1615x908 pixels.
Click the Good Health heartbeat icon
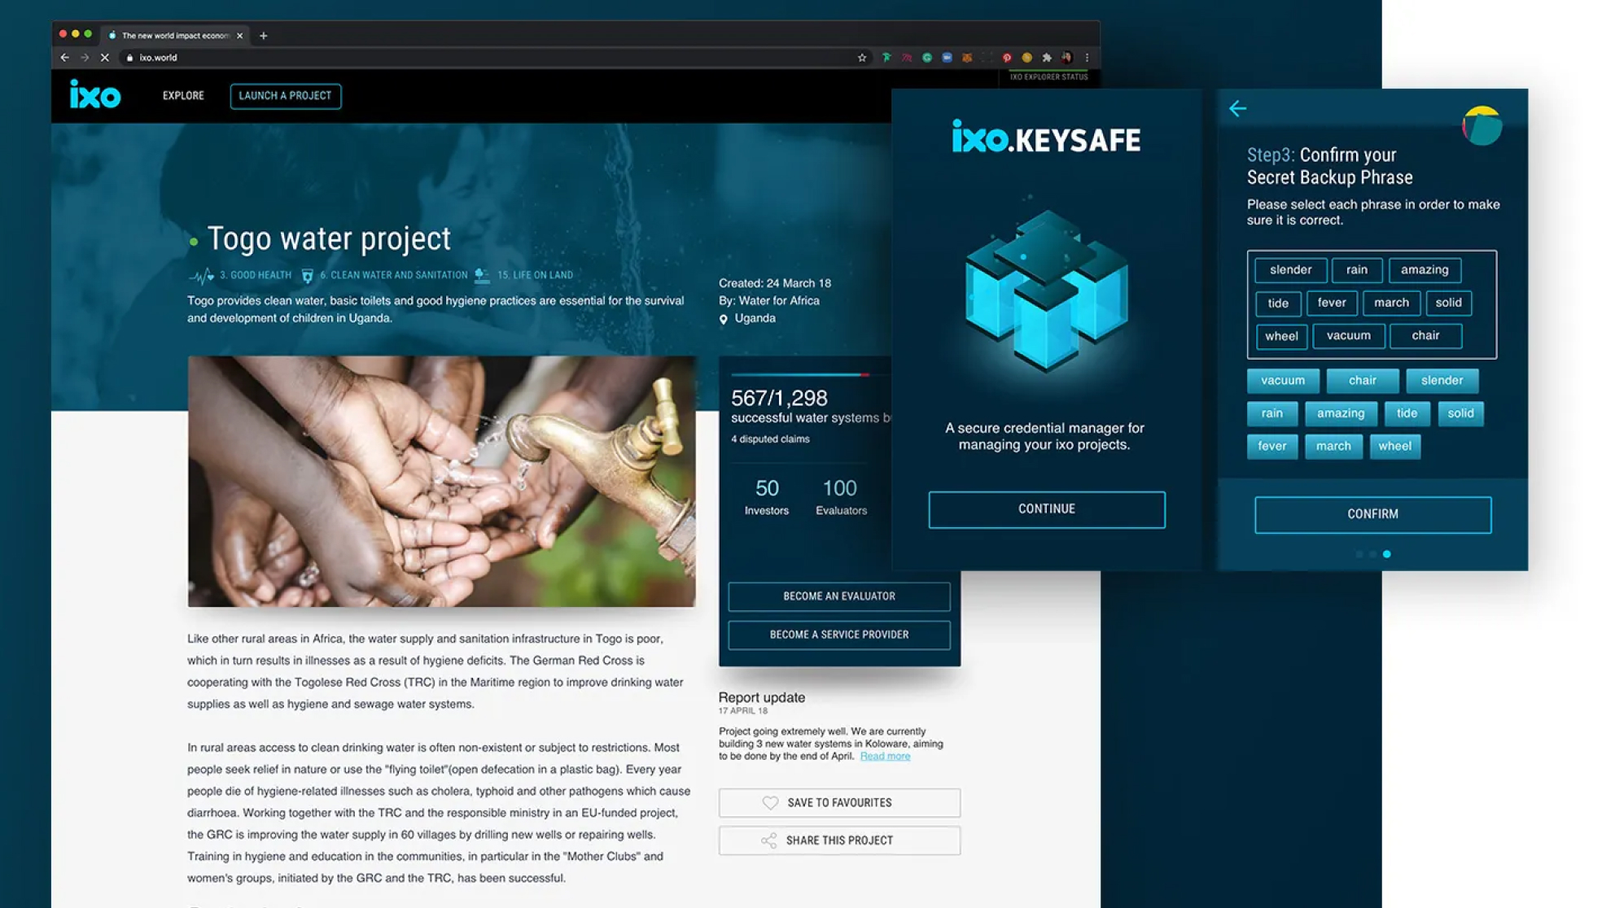click(201, 276)
